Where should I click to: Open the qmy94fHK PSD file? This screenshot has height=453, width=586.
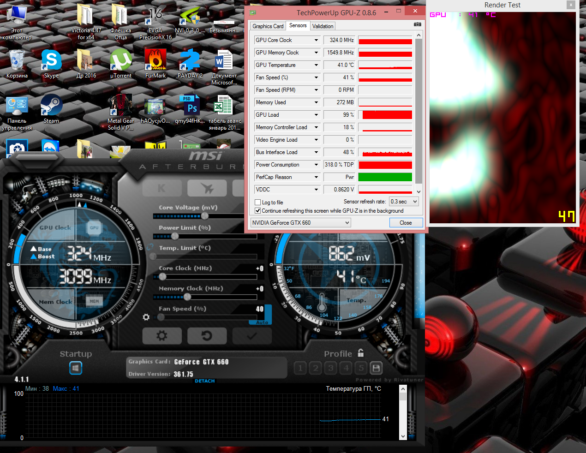[190, 109]
